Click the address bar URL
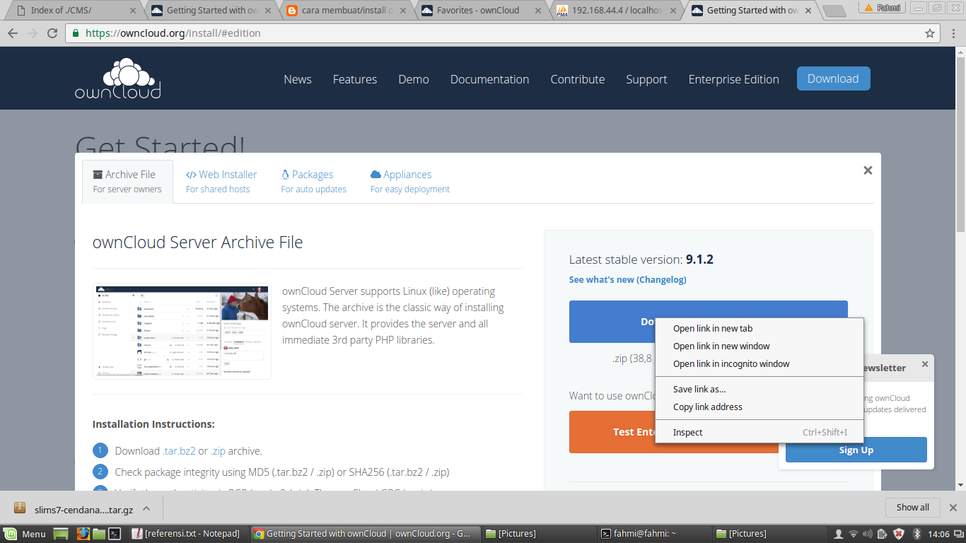The height and width of the screenshot is (543, 966). pyautogui.click(x=173, y=33)
